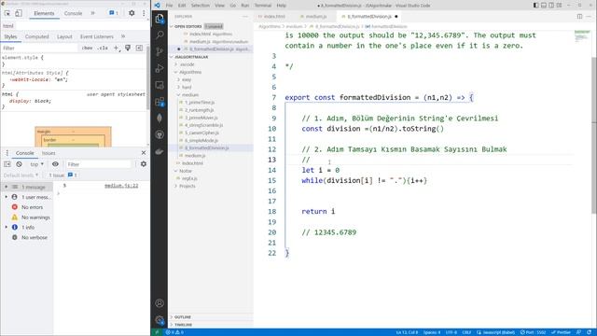The width and height of the screenshot is (597, 336).
Task: Toggle the rendering emulations paintbrush icon
Action: 128,48
